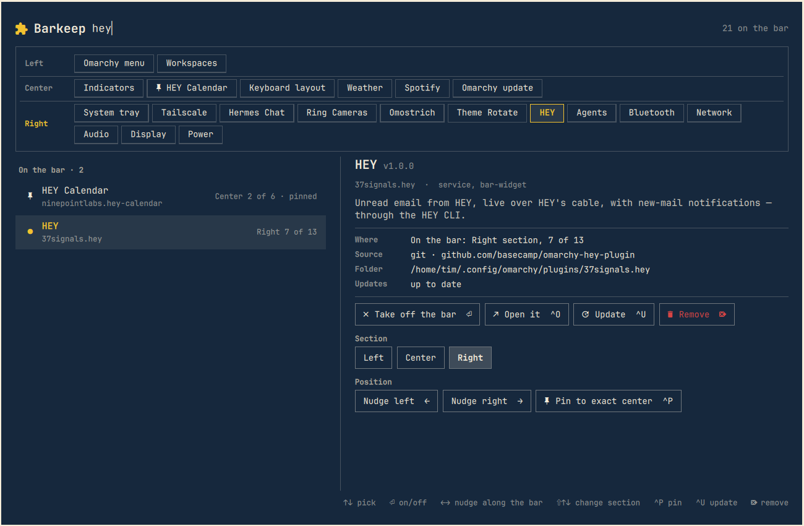Click the /home/tim/.config/omarchy/plugins/37signals.hey folder path
Viewport: 804px width, 526px height.
coord(530,270)
